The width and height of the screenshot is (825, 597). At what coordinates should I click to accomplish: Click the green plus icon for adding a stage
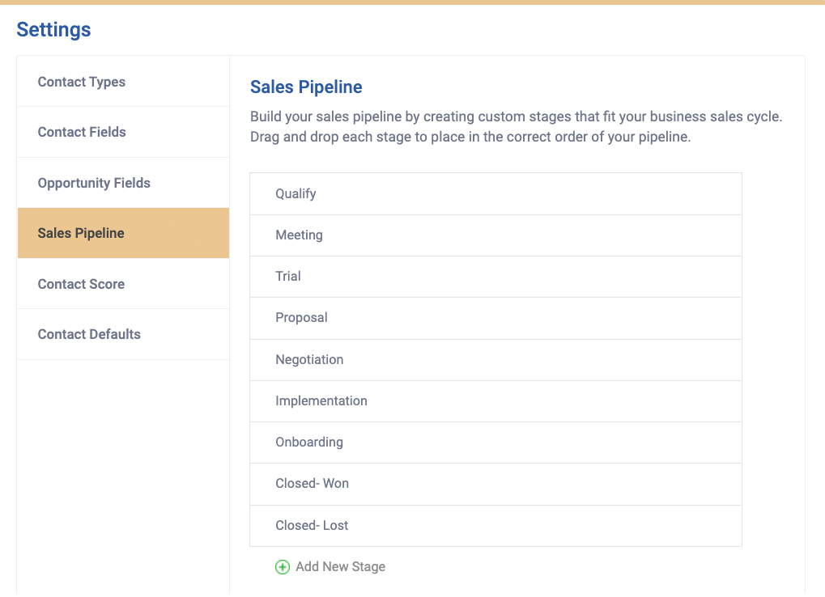pos(283,567)
